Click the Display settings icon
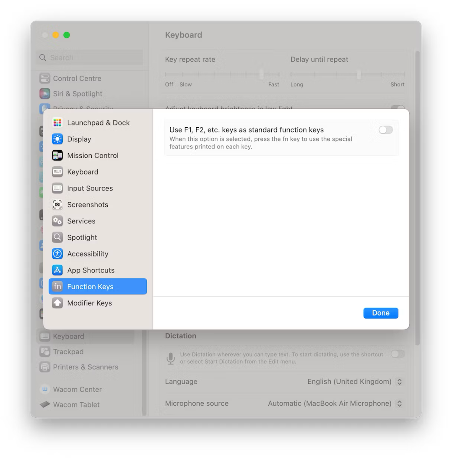 click(57, 139)
